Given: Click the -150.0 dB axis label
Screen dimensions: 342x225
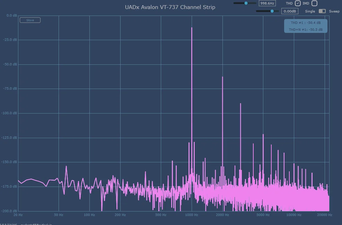Looking at the screenshot, I should tap(9, 162).
